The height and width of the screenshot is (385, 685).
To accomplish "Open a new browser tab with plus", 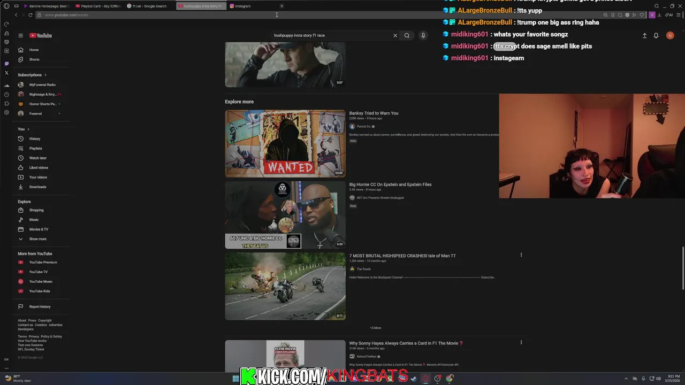I will tap(281, 6).
